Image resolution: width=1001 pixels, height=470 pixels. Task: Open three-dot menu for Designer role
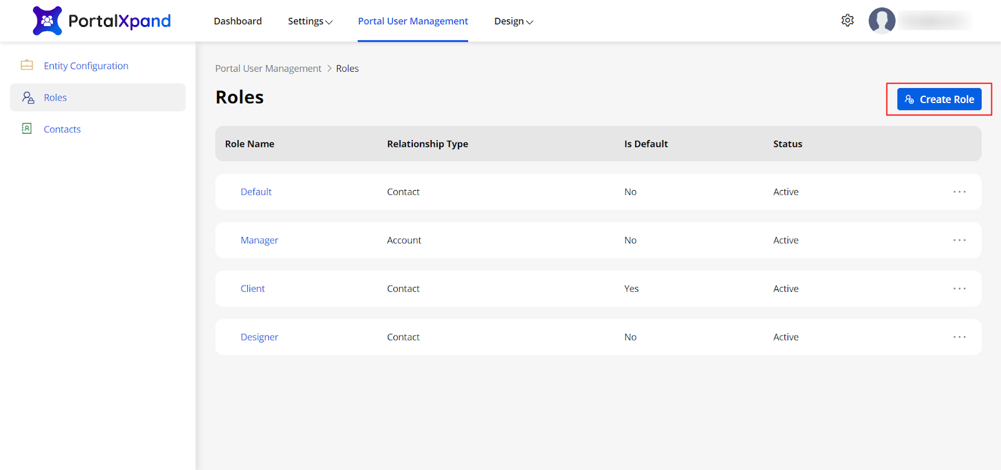[959, 337]
